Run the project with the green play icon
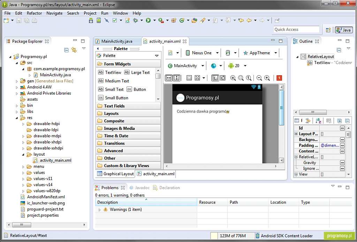Image resolution: width=357 pixels, height=242 pixels. point(149,21)
